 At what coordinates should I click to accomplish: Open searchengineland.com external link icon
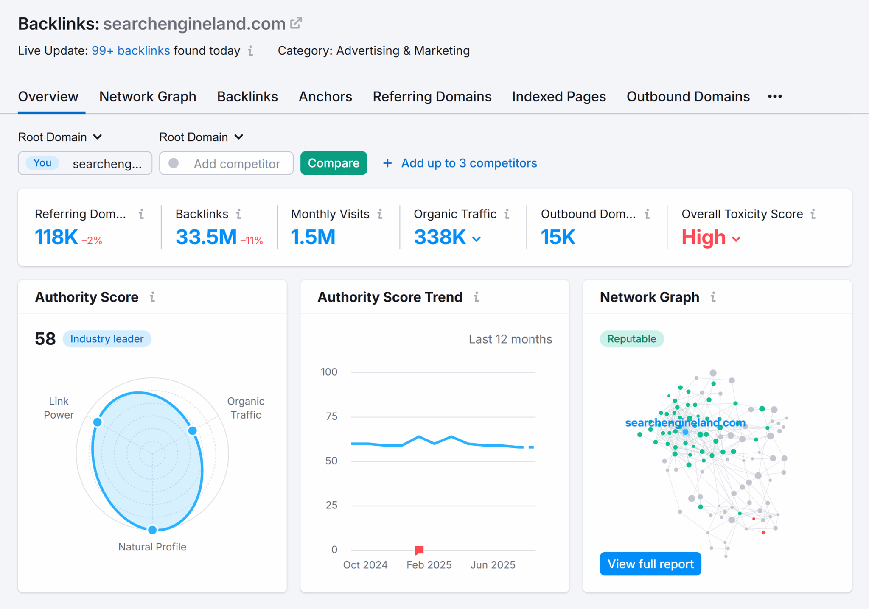296,23
